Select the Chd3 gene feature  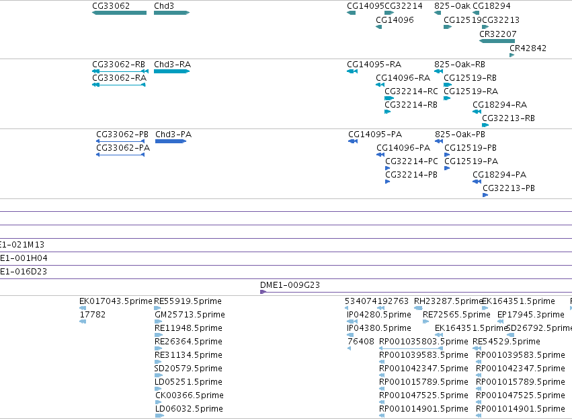[172, 13]
